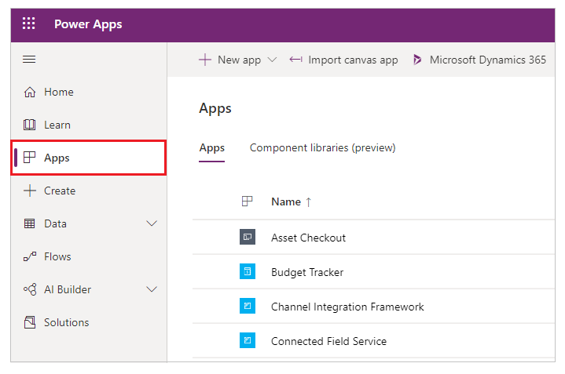Open the Asset Checkout app
The image size is (565, 374).
point(309,238)
